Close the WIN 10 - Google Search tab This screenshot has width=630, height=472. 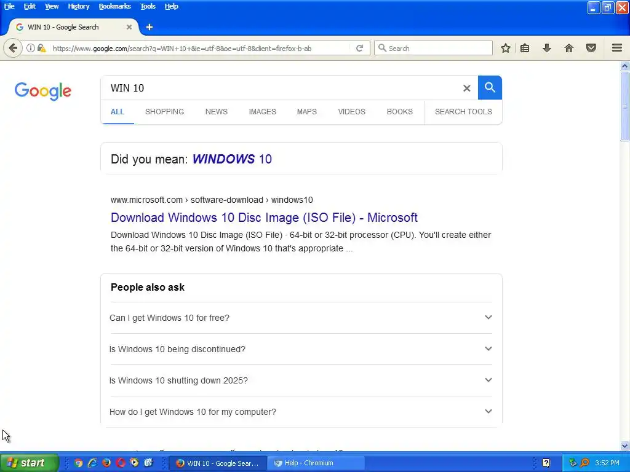point(129,27)
